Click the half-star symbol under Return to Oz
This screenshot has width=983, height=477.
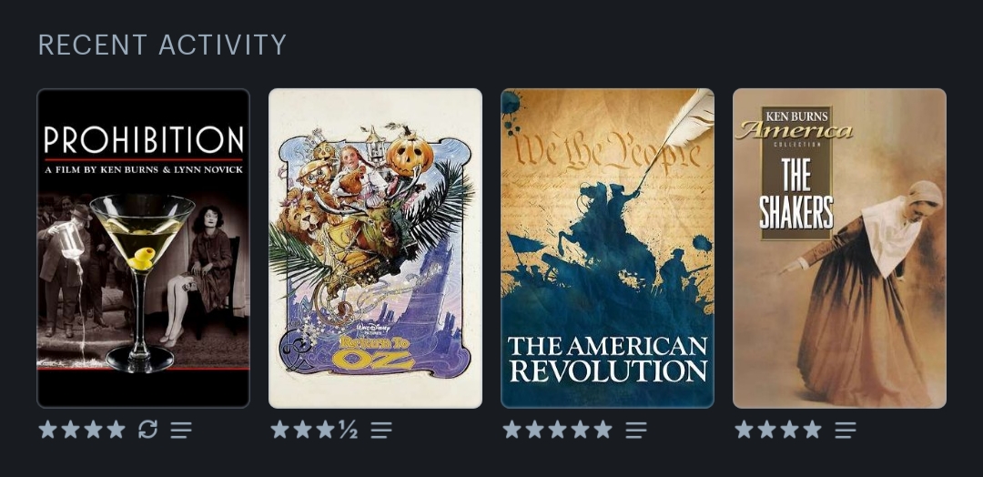pos(348,430)
